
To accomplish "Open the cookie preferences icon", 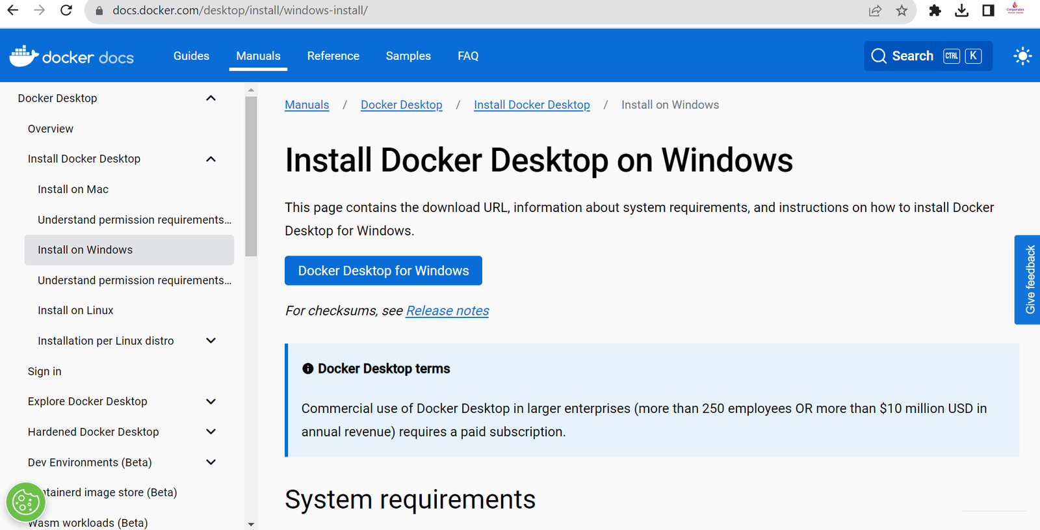I will [25, 502].
